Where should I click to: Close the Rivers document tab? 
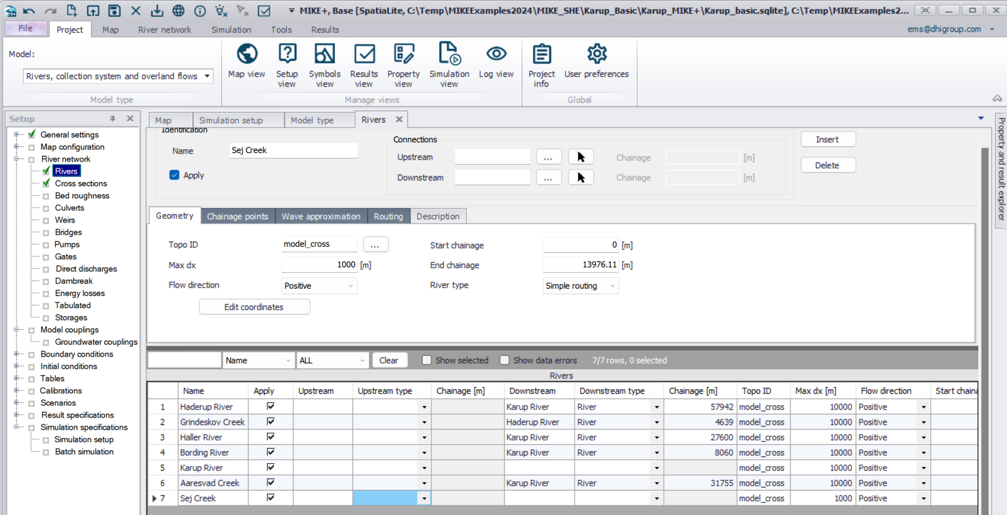(x=399, y=119)
